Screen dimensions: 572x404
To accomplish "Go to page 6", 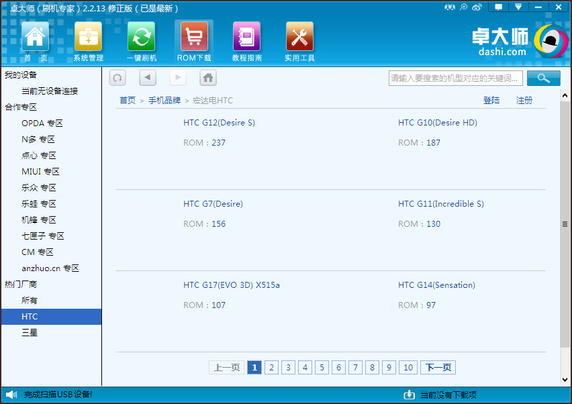I will point(338,368).
